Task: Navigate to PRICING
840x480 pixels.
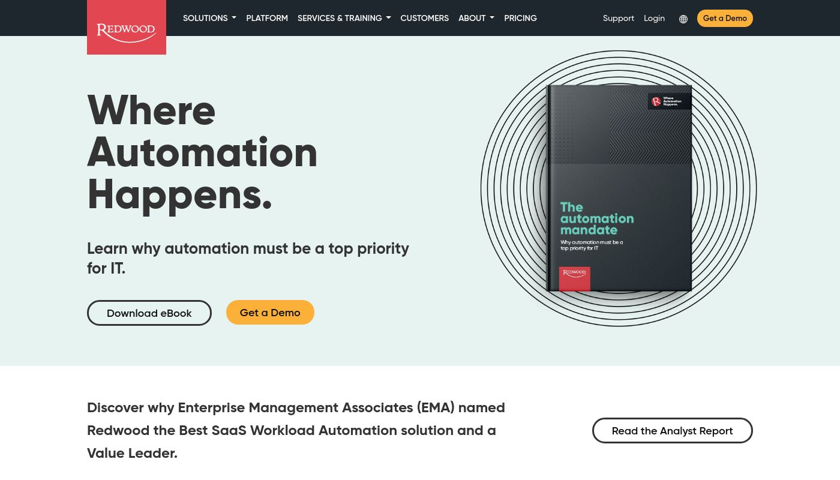Action: tap(520, 18)
